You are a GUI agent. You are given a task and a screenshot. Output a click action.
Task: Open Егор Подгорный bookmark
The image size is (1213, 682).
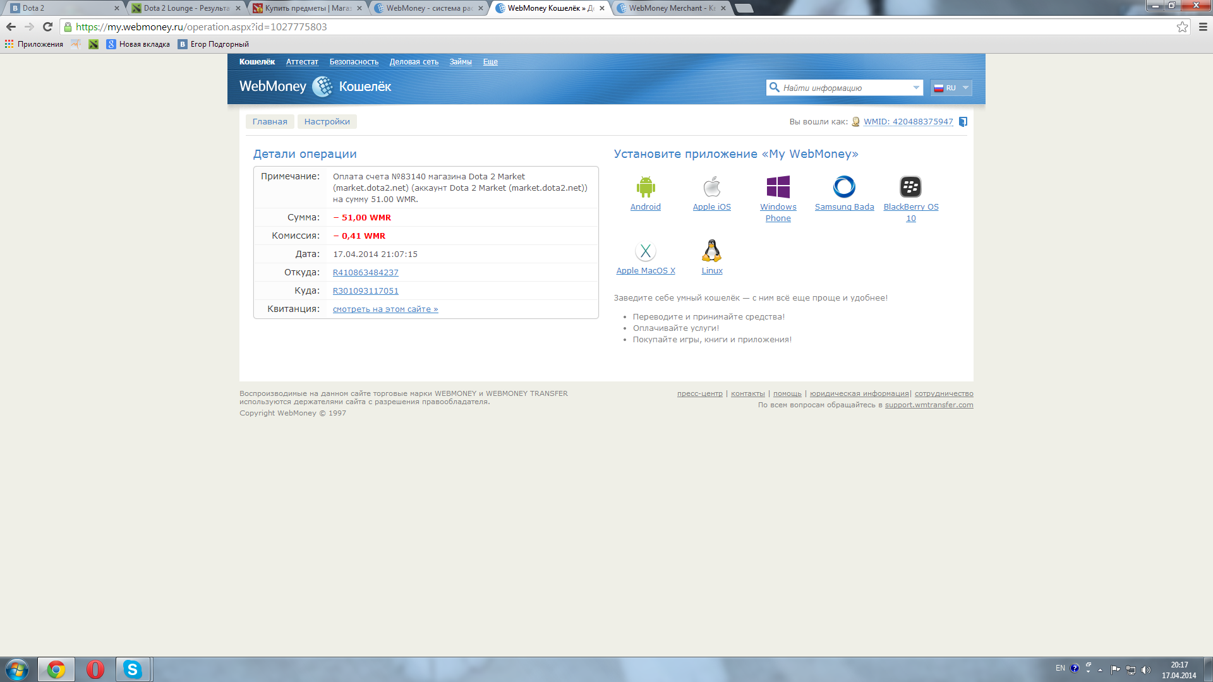pos(214,44)
